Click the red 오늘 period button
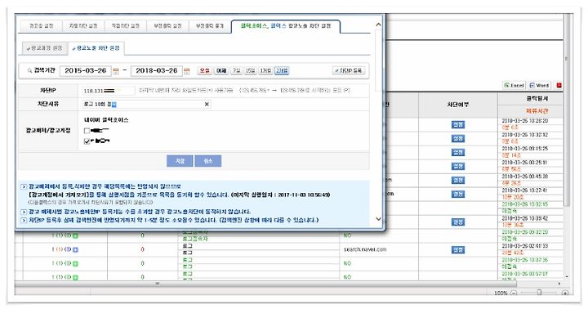 pos(204,70)
